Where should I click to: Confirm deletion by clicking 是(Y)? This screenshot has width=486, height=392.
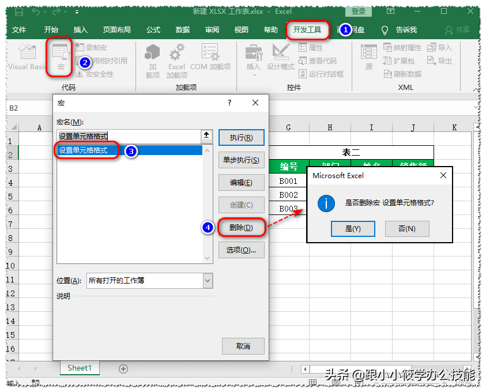coord(352,229)
